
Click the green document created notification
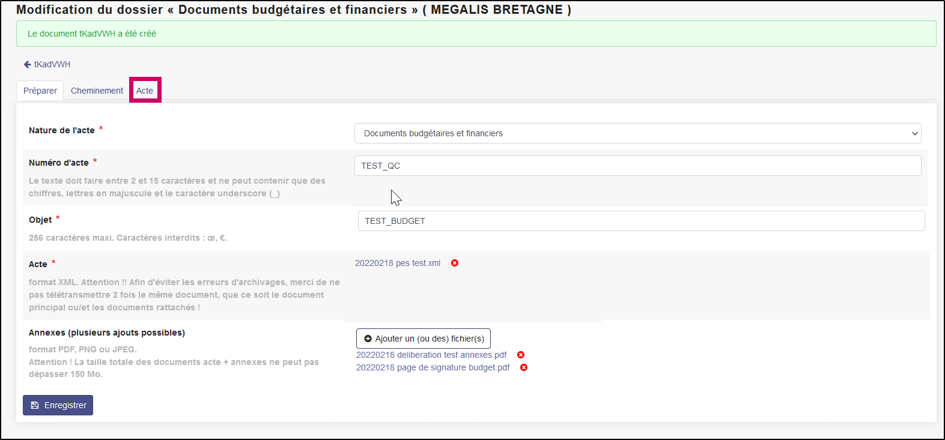[x=476, y=34]
